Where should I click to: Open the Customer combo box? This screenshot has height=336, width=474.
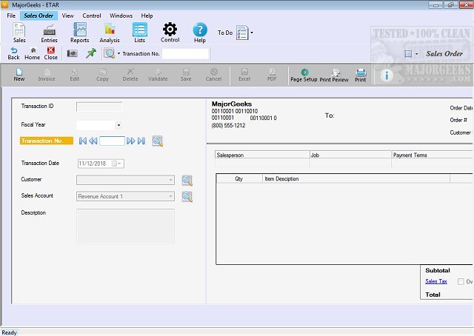(x=125, y=180)
